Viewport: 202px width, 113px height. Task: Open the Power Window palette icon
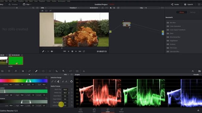point(43,71)
